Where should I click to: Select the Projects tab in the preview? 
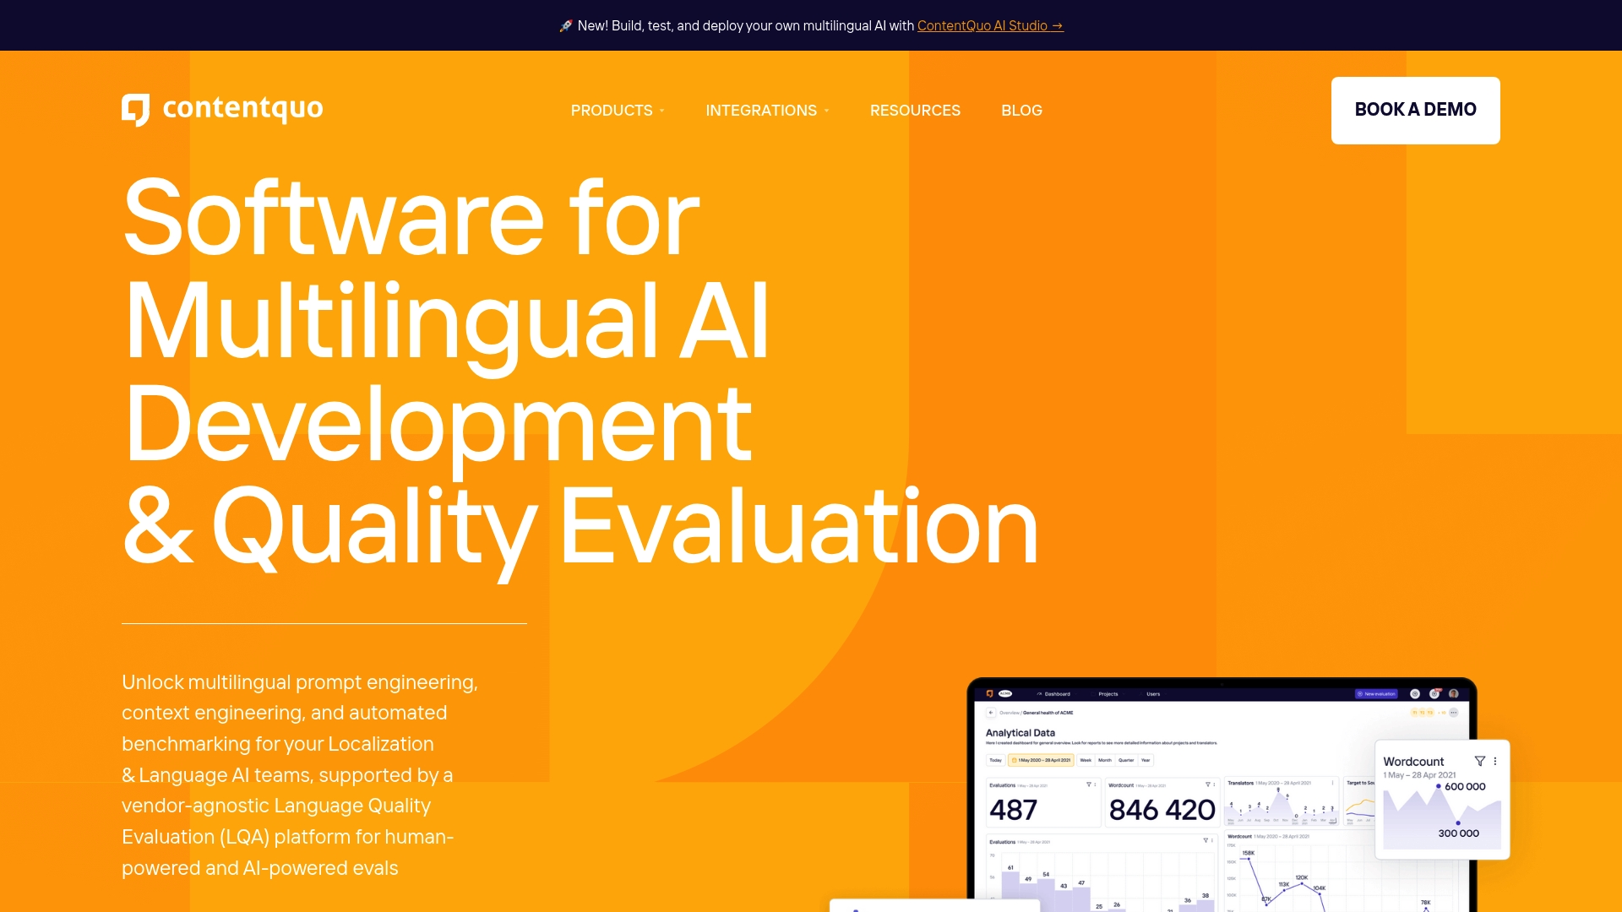1108,694
